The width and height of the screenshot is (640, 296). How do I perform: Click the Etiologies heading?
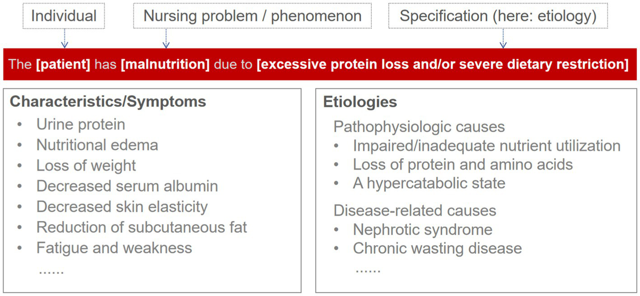pos(360,102)
